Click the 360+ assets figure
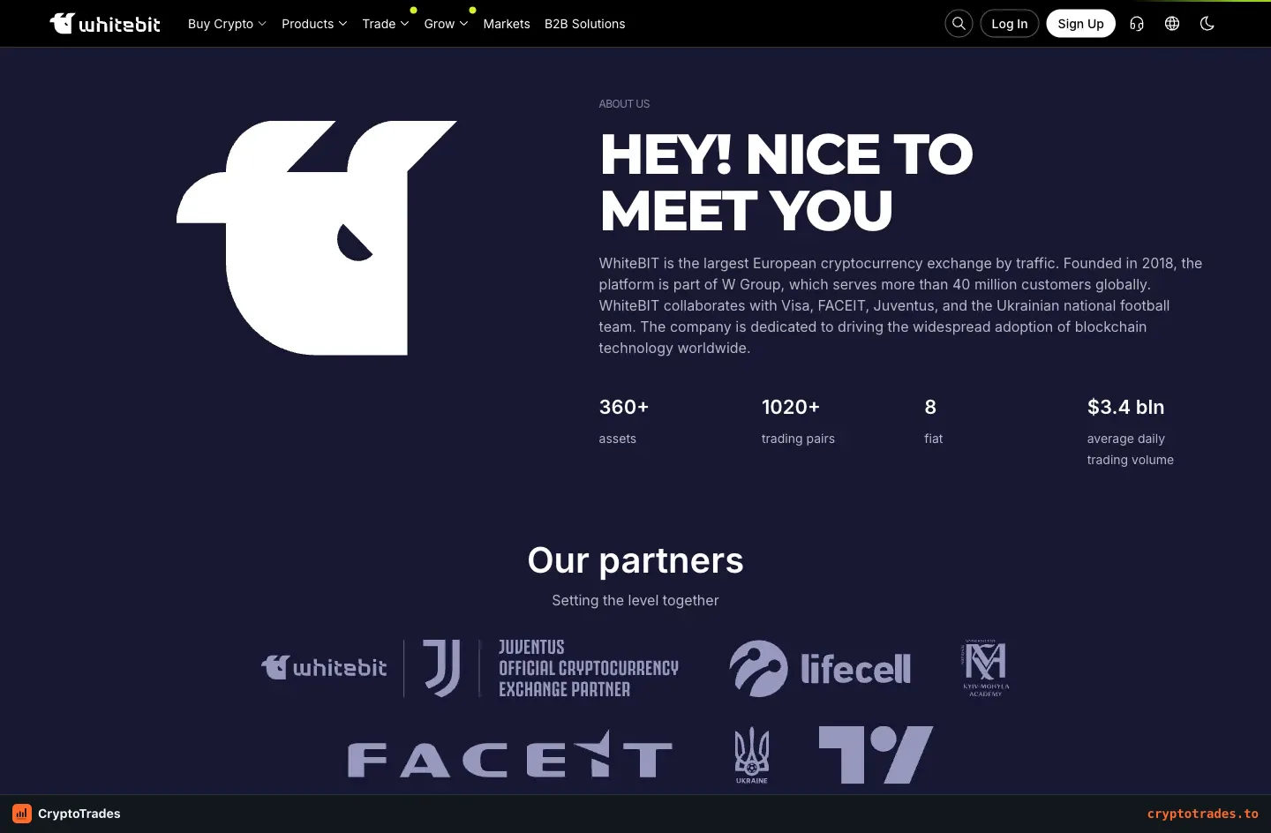This screenshot has width=1271, height=833. click(x=624, y=407)
